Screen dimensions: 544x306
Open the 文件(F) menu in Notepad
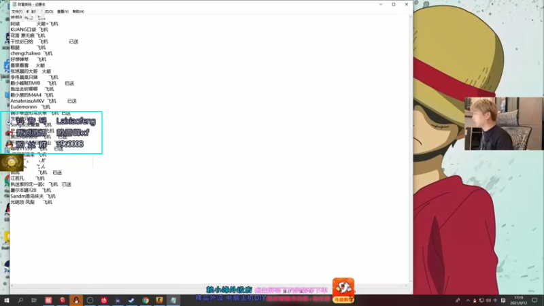(16, 12)
